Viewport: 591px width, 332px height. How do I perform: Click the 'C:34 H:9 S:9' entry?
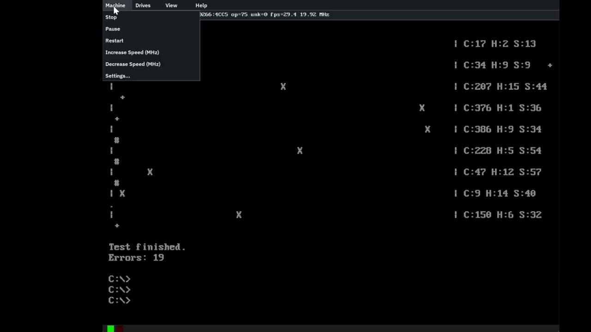[497, 65]
